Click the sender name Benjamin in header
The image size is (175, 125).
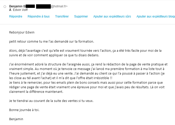pyautogui.click(x=17, y=6)
